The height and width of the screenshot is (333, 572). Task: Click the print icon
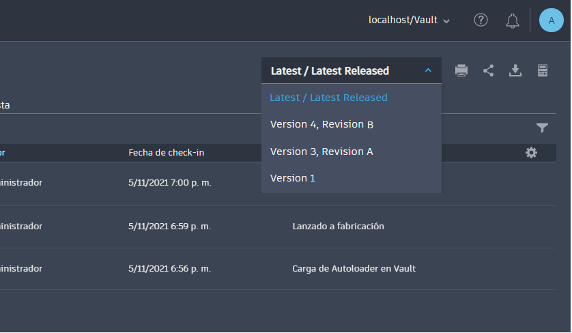click(461, 70)
